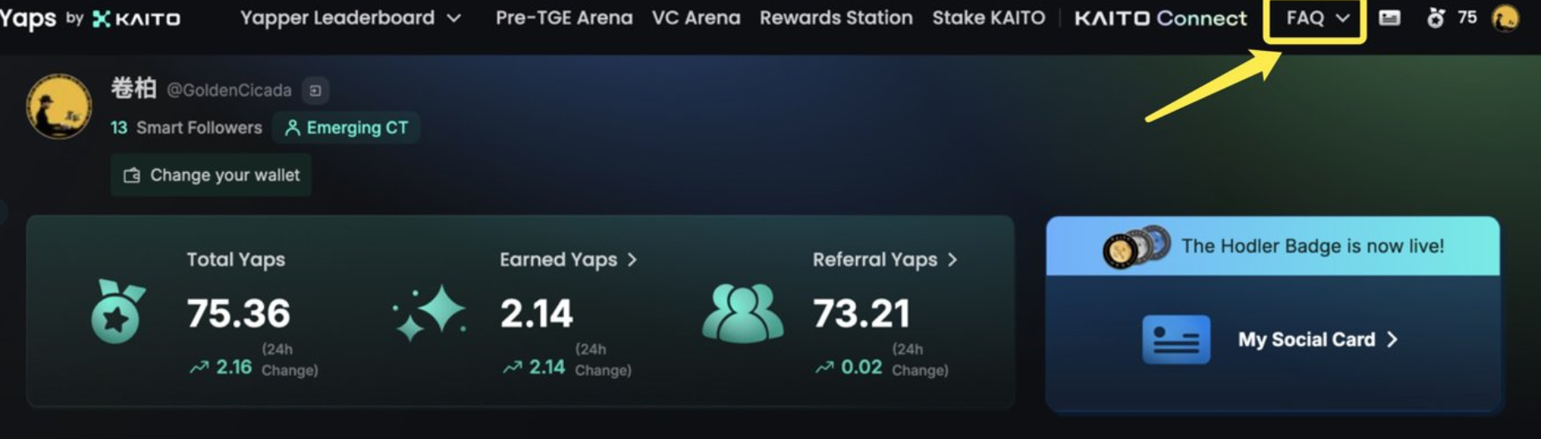1541x439 pixels.
Task: Click the GoldenCicada profile picture
Action: click(x=59, y=106)
